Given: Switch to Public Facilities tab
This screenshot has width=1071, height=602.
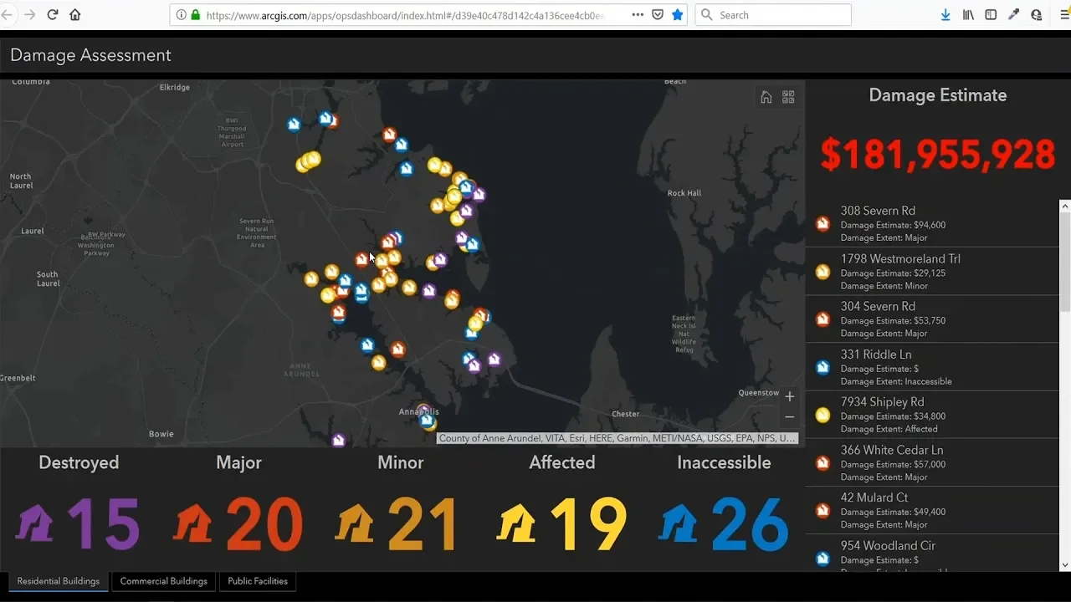Looking at the screenshot, I should (258, 581).
